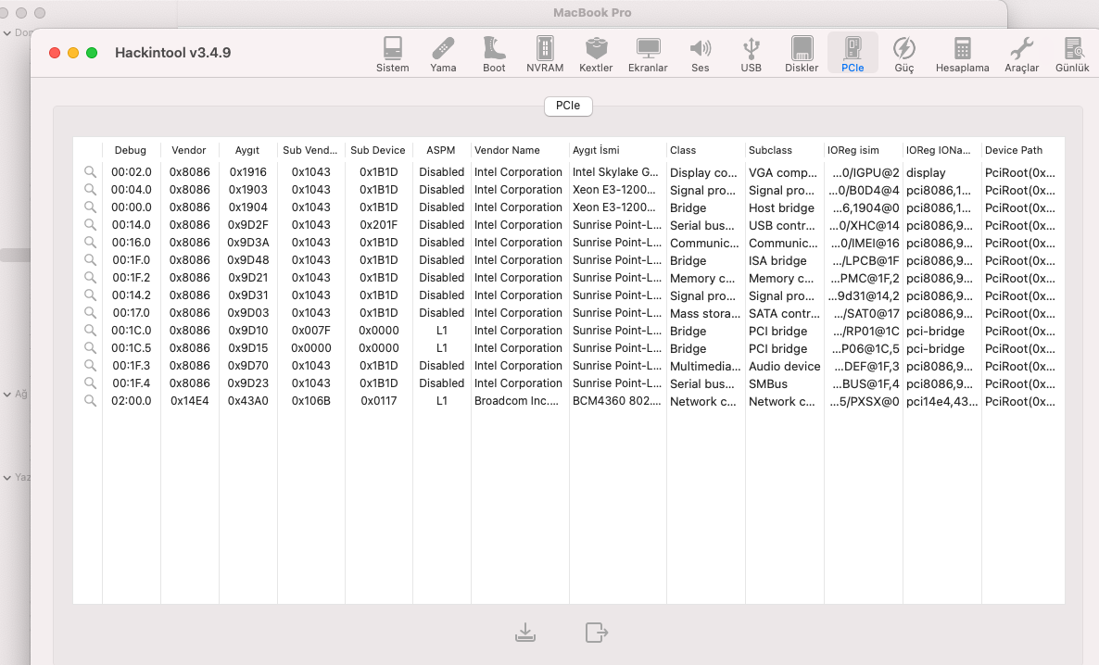The image size is (1099, 665).
Task: Open the Hesaplama calculator section
Action: (962, 54)
